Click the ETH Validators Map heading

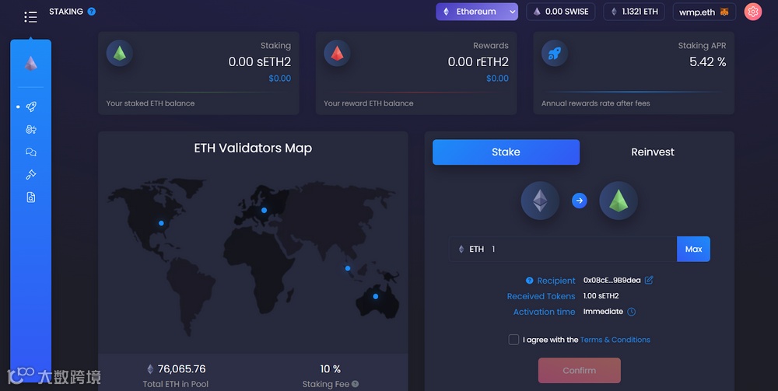point(253,148)
